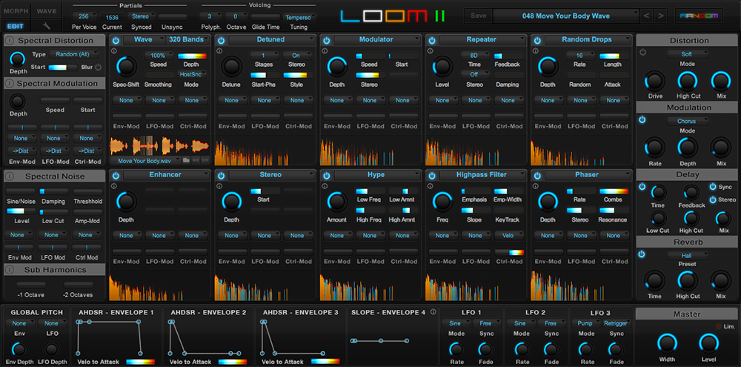Go to the previous preset with left arrow
The height and width of the screenshot is (367, 741).
[x=646, y=16]
